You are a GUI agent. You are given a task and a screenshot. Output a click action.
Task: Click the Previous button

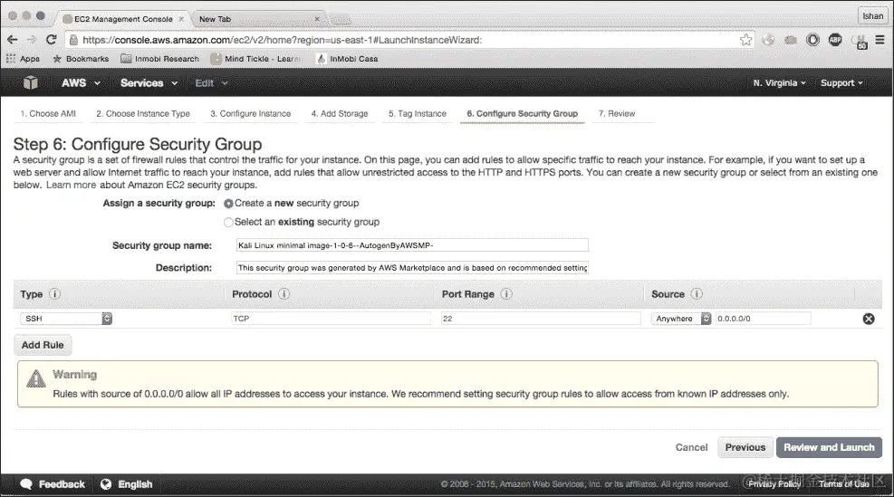[745, 447]
